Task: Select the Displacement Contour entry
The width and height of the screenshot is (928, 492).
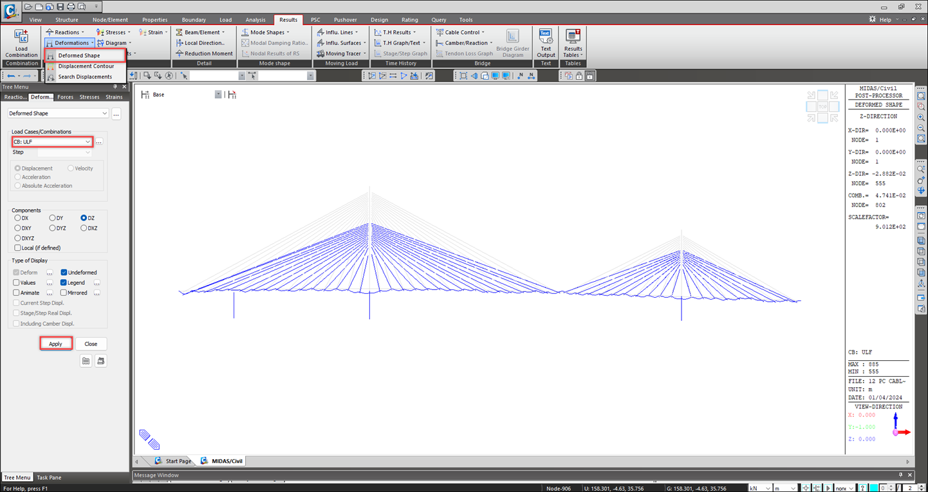Action: point(86,66)
